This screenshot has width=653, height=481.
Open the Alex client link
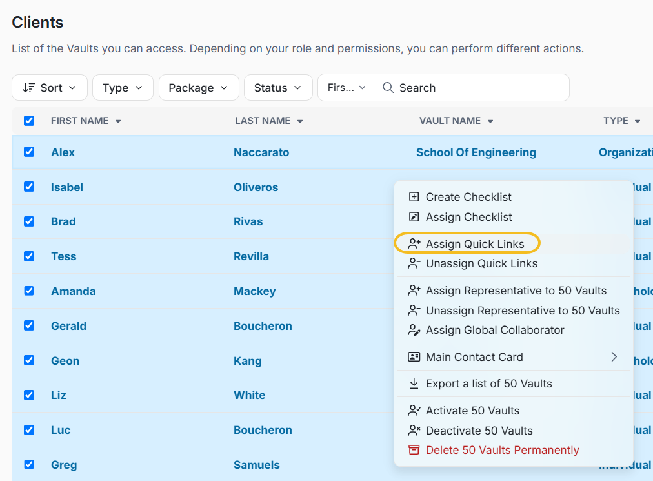coord(63,152)
